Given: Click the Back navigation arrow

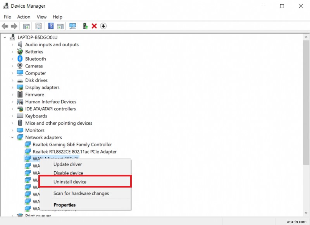Looking at the screenshot, I should point(5,26).
